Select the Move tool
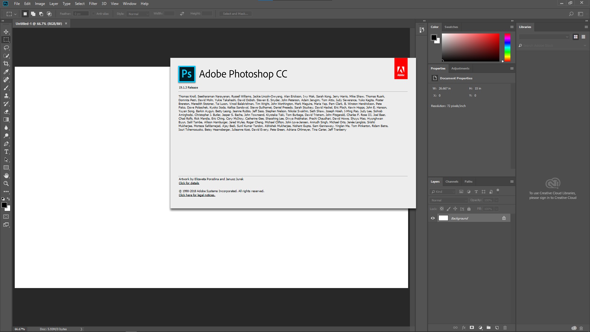 [6, 32]
